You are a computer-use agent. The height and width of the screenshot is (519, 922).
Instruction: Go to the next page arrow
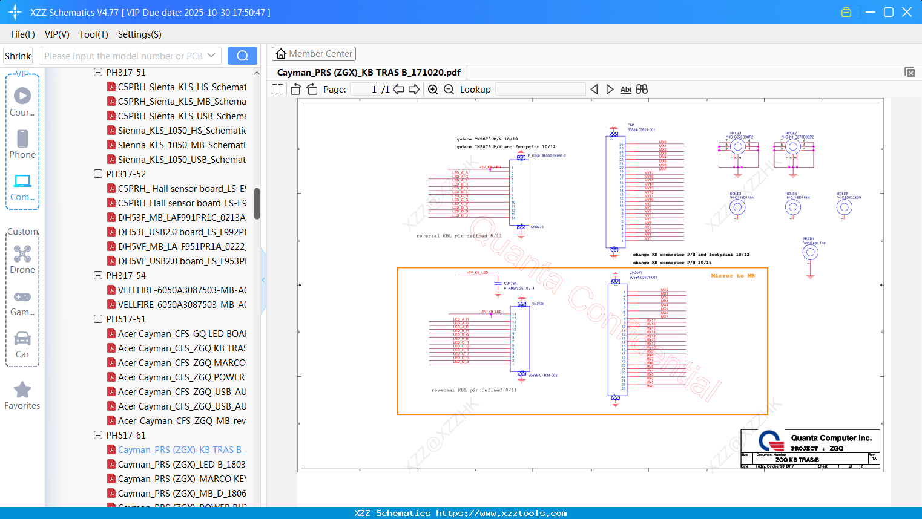[414, 90]
